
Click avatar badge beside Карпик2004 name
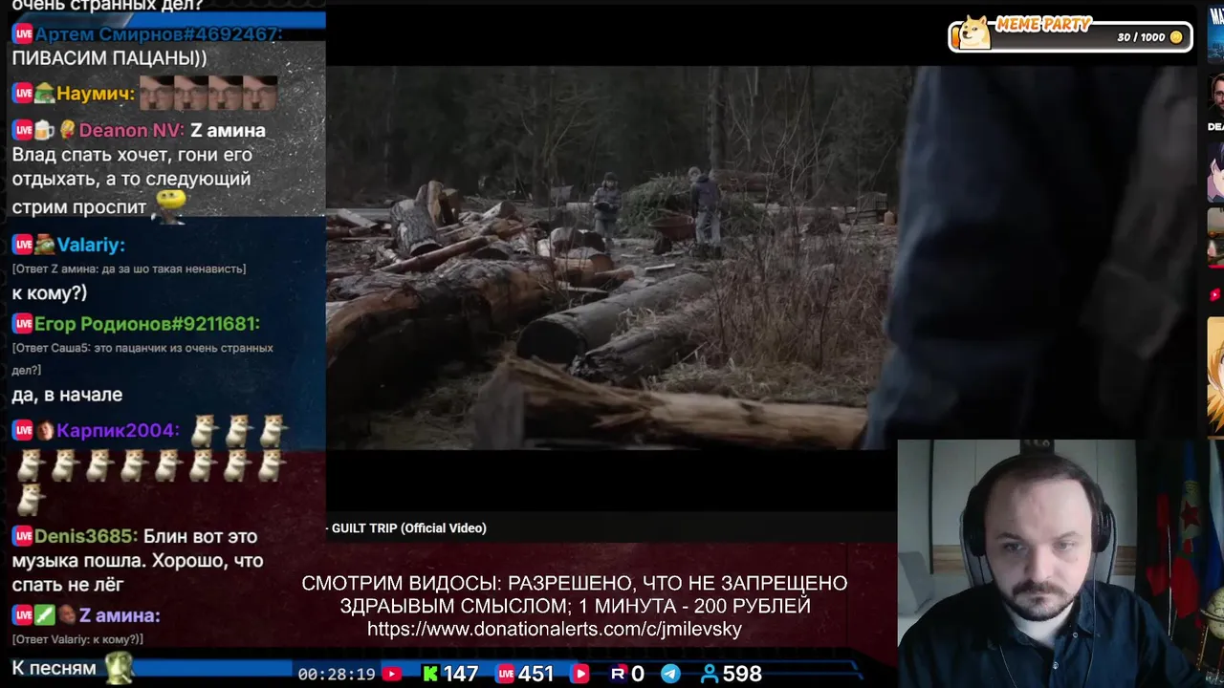[45, 431]
